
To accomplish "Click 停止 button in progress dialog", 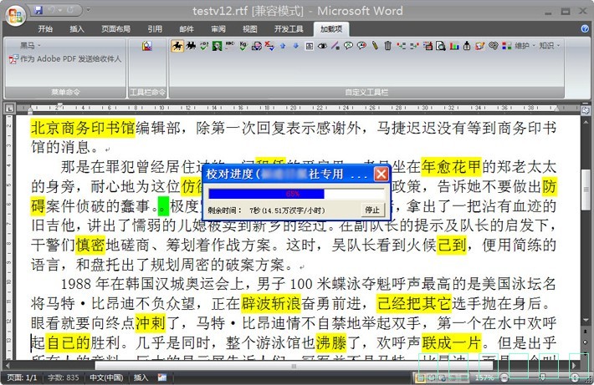I will click(372, 210).
